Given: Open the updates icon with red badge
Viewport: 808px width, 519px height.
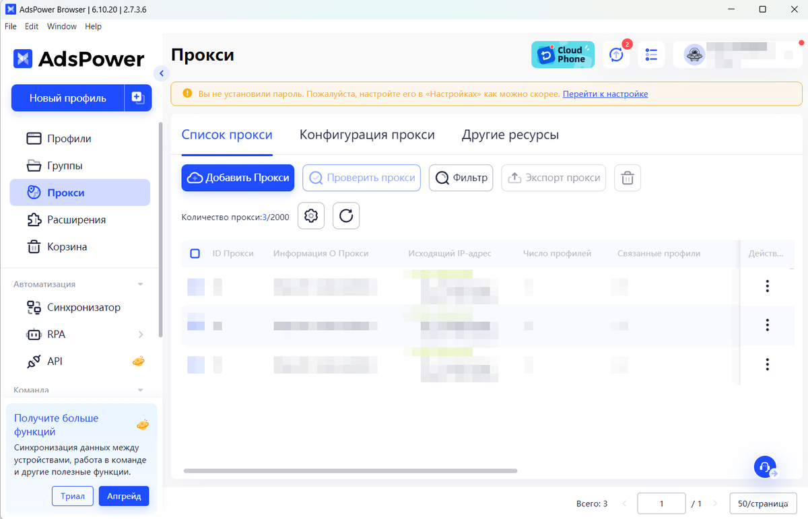Looking at the screenshot, I should (616, 55).
